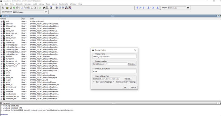Click the Collapse All toolbar icon
The width and height of the screenshot is (221, 116).
47,8
